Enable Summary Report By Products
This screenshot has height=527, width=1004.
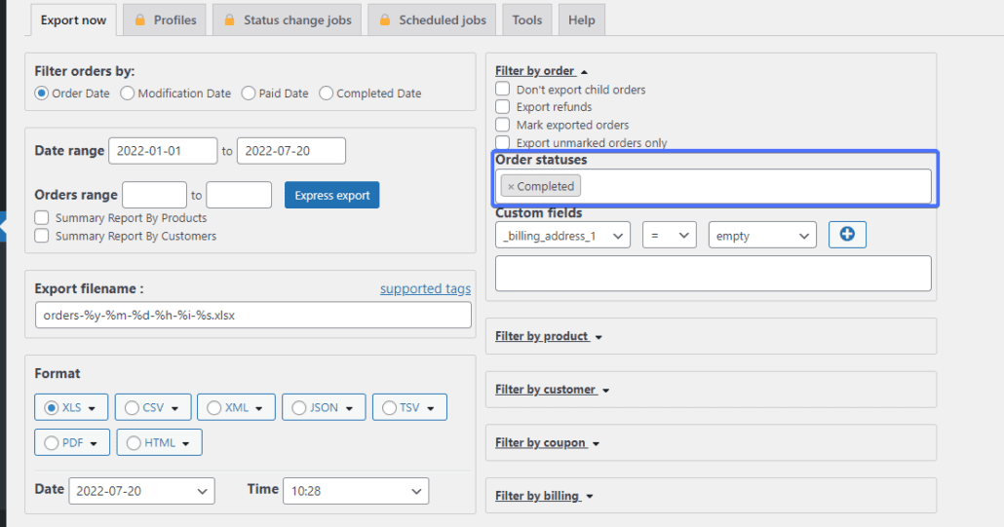(42, 217)
